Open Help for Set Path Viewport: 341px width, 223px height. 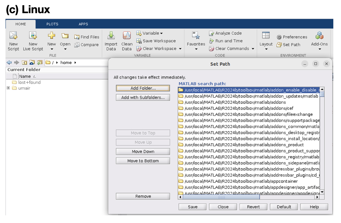(x=314, y=207)
